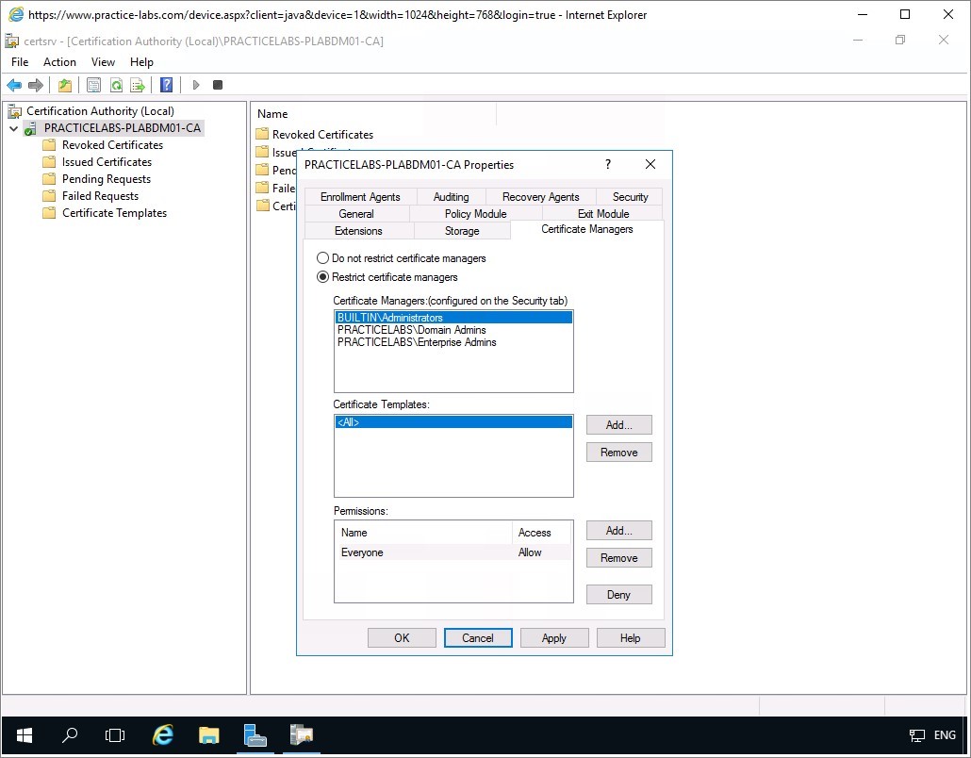This screenshot has height=758, width=971.
Task: Click OK in the Properties dialog
Action: pos(402,638)
